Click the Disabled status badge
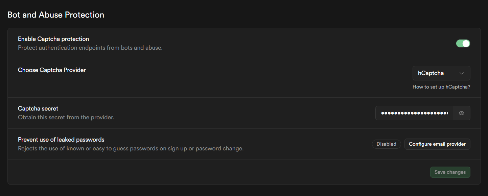 pyautogui.click(x=386, y=144)
